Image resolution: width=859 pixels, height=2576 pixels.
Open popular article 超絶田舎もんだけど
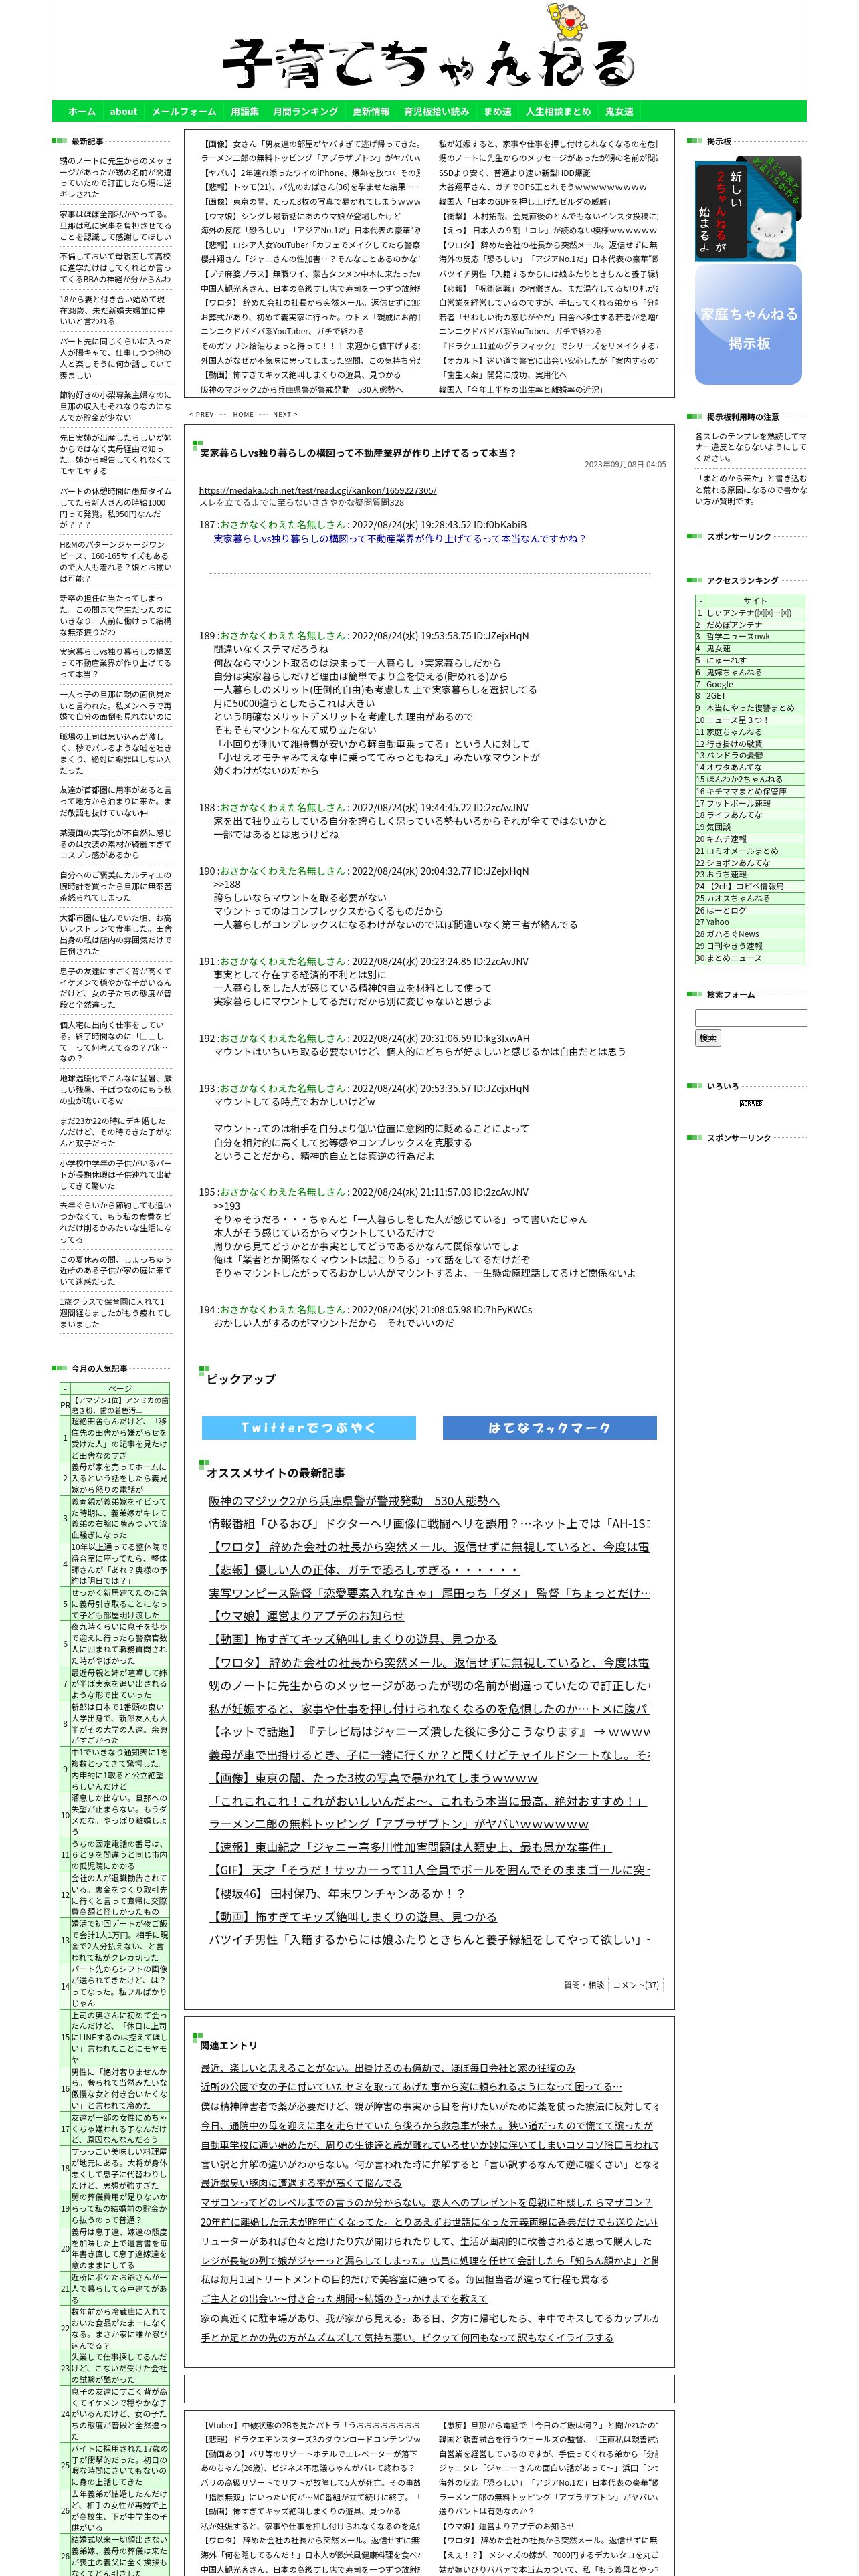[x=120, y=1438]
